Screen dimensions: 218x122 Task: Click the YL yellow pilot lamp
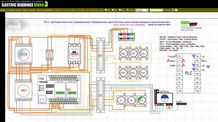point(121,100)
